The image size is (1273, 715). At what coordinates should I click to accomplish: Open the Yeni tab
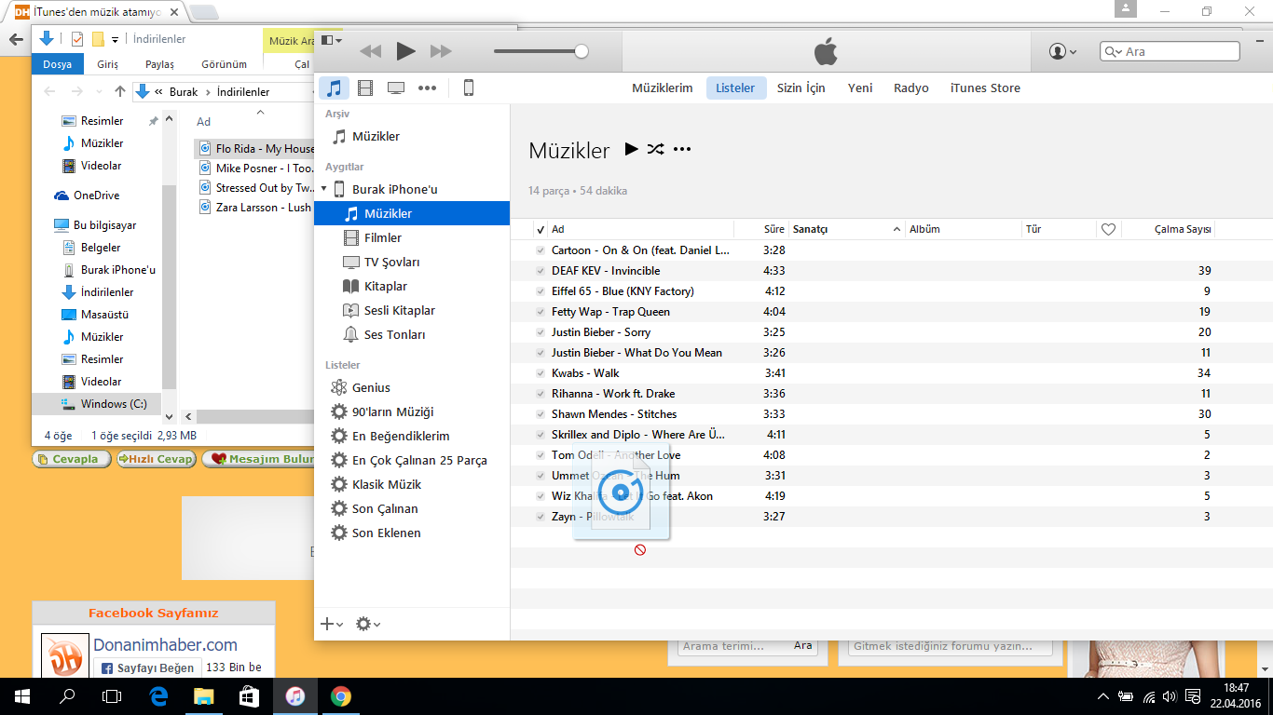[x=860, y=88]
